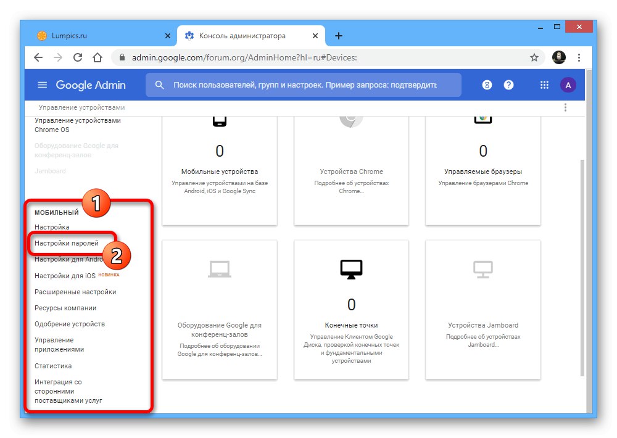This screenshot has width=617, height=438.
Task: Click the Google Admin logo
Action: click(x=91, y=85)
